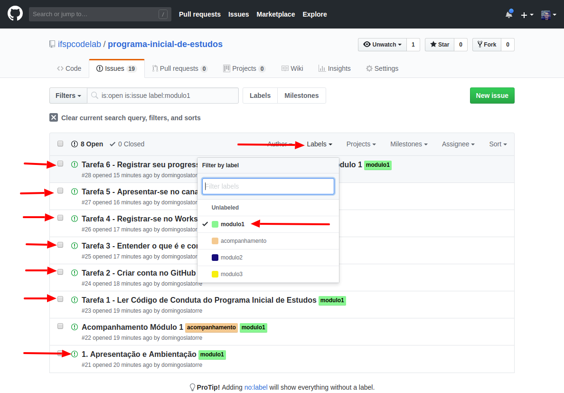Viewport: 564px width, 393px height.
Task: Choose Unlabeled in filter by label list
Action: (x=268, y=208)
